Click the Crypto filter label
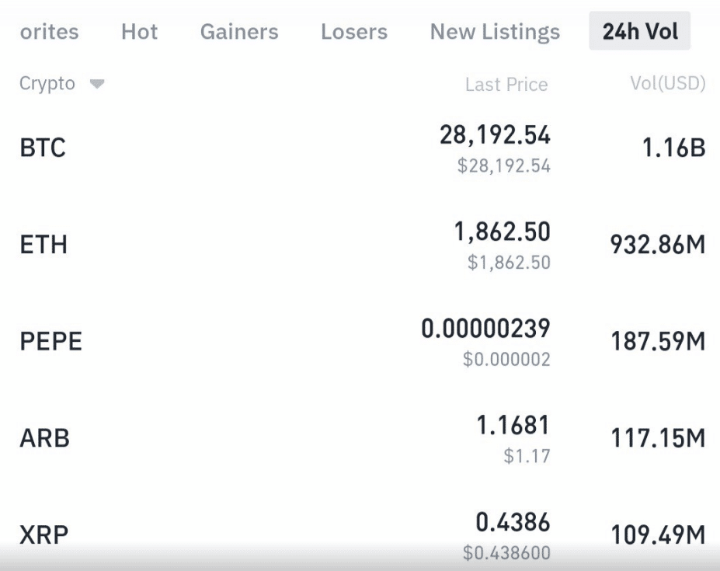The width and height of the screenshot is (720, 571). [x=47, y=84]
